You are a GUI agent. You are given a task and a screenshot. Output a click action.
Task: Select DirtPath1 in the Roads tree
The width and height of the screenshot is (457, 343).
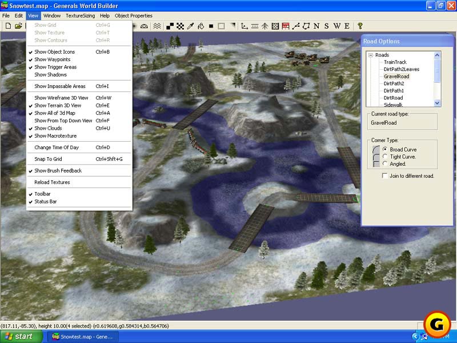[394, 91]
